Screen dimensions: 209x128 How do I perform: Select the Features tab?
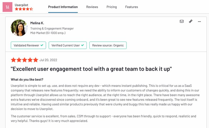[131, 7]
